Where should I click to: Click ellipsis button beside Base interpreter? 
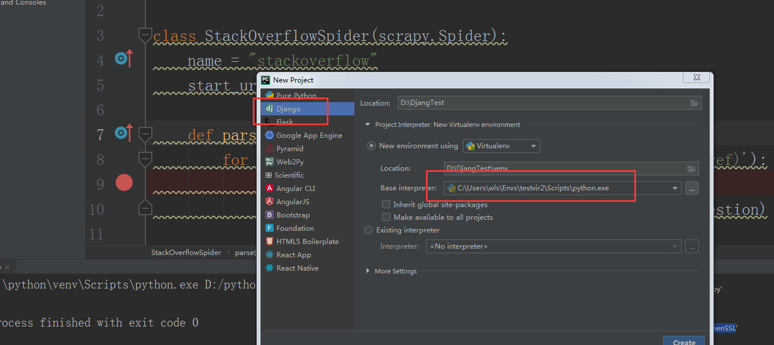(692, 188)
